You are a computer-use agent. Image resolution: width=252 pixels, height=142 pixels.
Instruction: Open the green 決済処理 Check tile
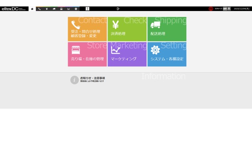127,29
